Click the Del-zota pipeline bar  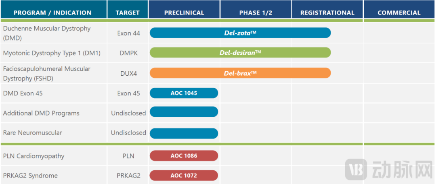(x=240, y=33)
